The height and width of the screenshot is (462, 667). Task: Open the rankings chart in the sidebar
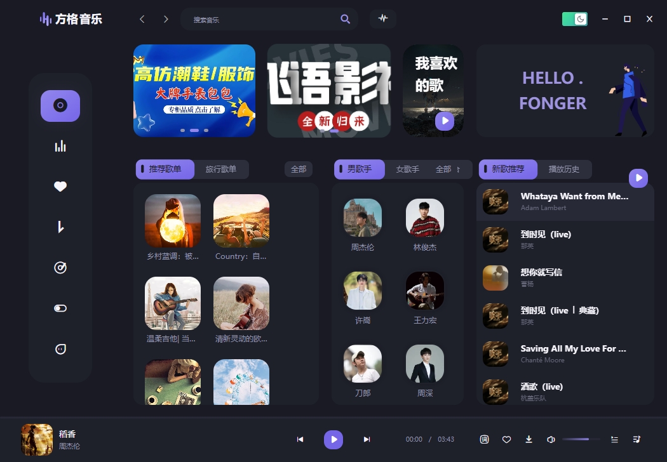pos(60,145)
